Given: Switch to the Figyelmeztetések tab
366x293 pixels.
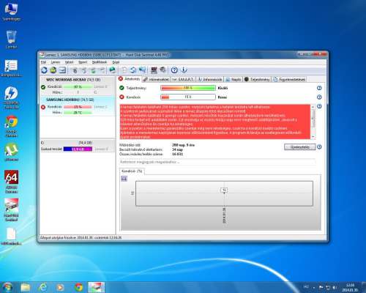Looking at the screenshot, I should tap(289, 79).
